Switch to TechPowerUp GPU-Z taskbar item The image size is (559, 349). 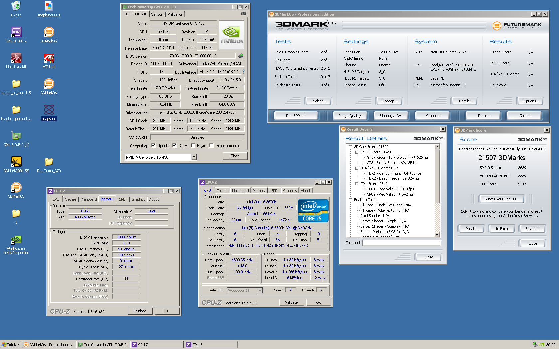pos(102,345)
